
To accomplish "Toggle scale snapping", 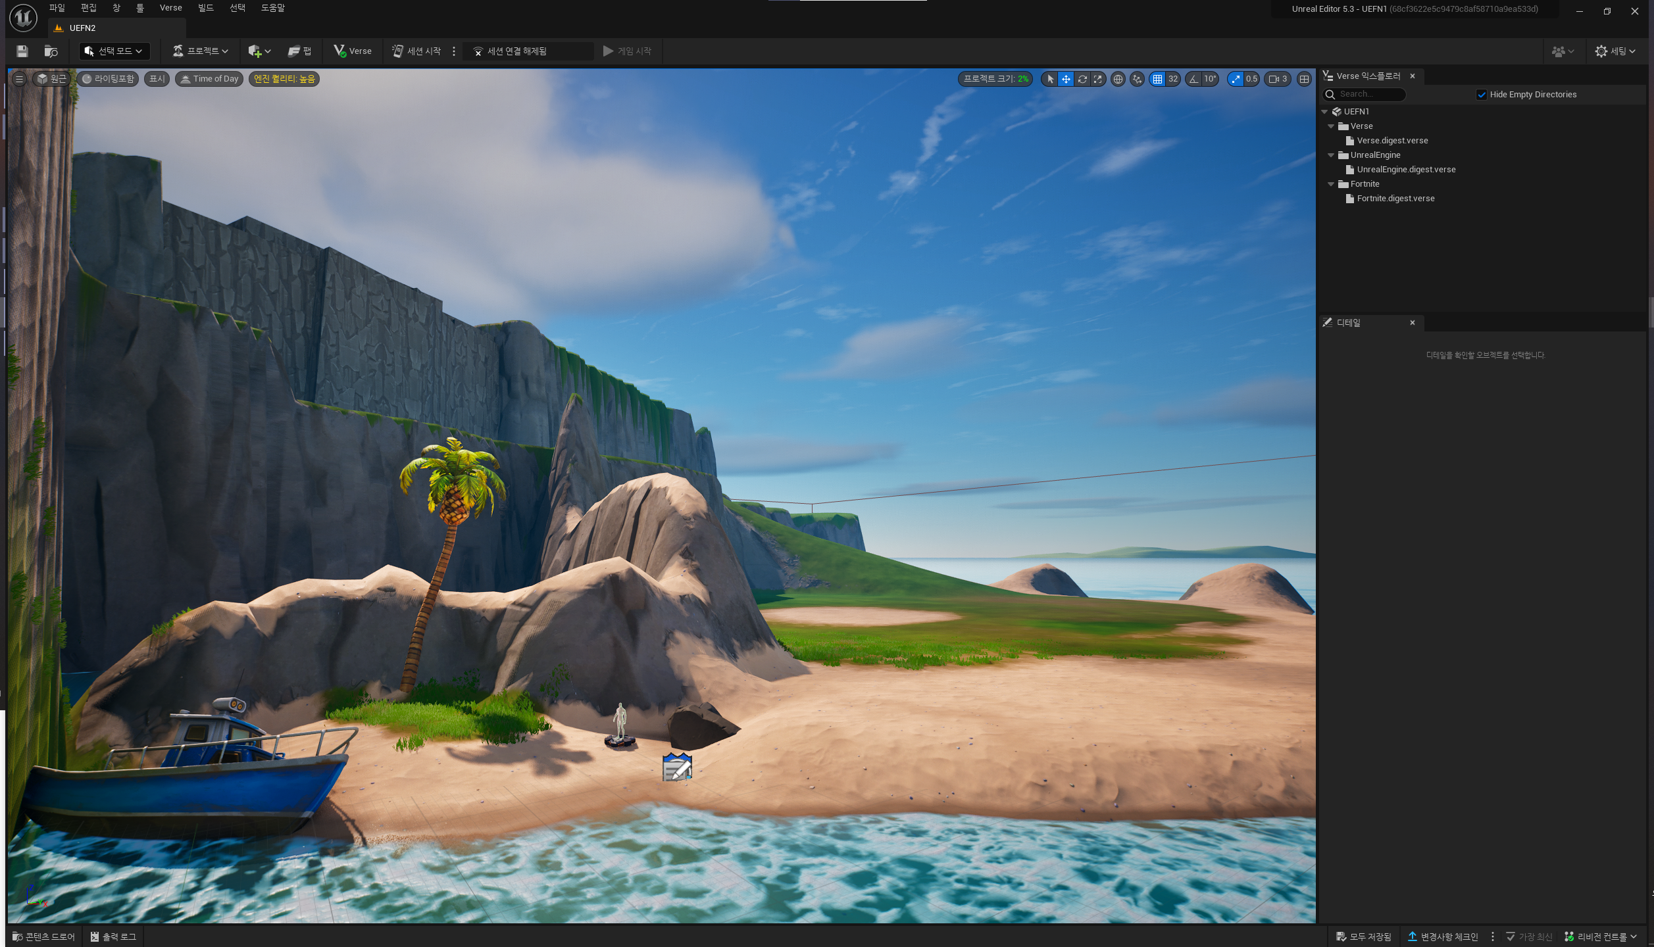I will pos(1236,79).
